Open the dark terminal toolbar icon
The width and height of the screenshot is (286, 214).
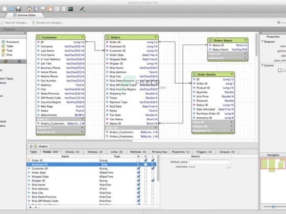pos(70,9)
